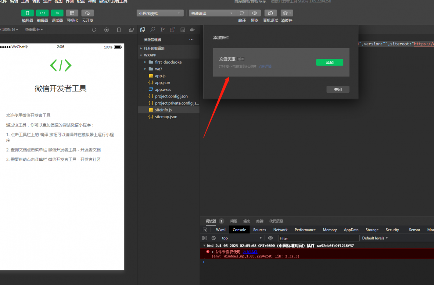Open app.js in file tree
Viewport: 434px width, 285px height.
[x=169, y=76]
